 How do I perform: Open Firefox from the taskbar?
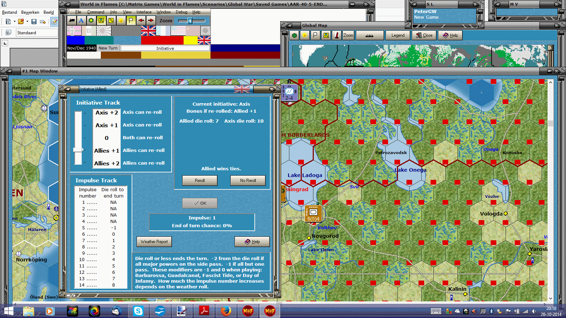(226, 311)
